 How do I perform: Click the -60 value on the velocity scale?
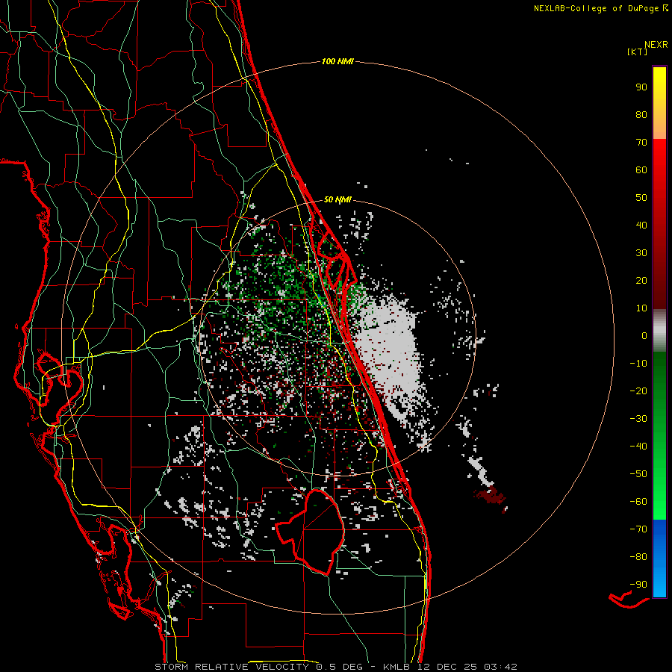click(638, 502)
